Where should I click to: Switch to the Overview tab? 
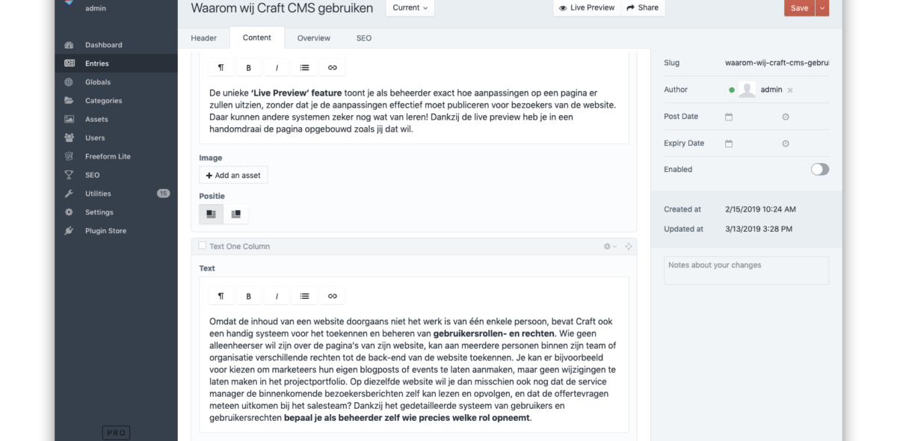(313, 37)
